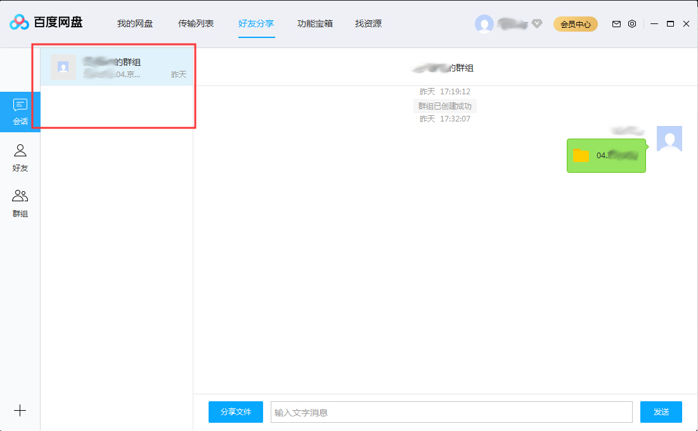Click the plus icon at sidebar bottom

click(x=20, y=411)
